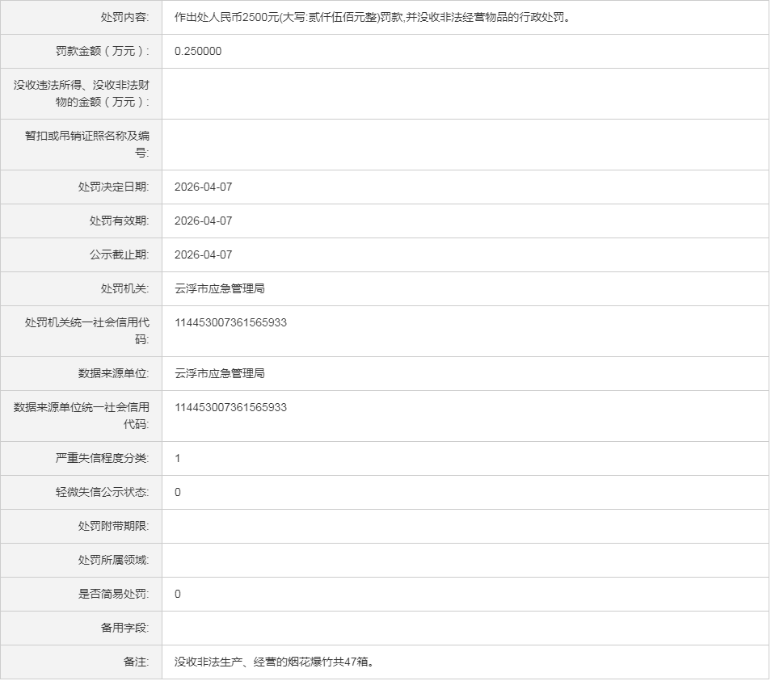Click the penalty content description text
The width and height of the screenshot is (771, 681).
pyautogui.click(x=373, y=17)
